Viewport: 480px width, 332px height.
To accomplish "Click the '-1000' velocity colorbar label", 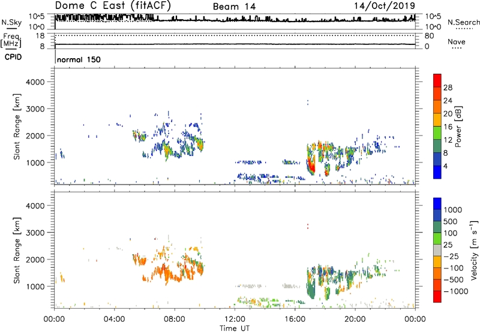I will [455, 291].
